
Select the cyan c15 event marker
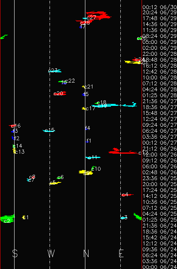[49, 131]
